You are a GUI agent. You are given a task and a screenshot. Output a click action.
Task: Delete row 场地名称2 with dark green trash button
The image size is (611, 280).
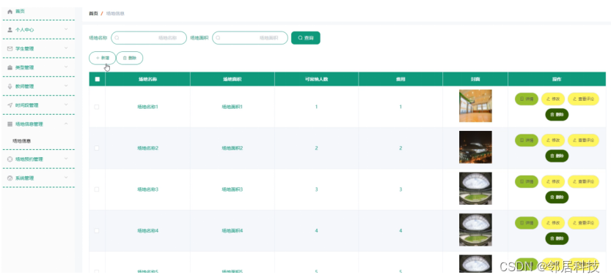[557, 156]
